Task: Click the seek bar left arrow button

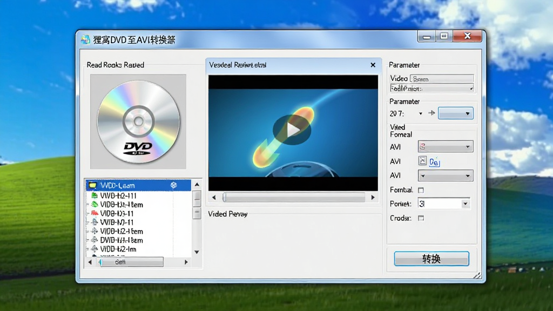Action: (214, 198)
